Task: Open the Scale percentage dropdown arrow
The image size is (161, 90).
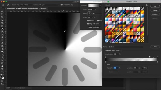Action: (93, 17)
